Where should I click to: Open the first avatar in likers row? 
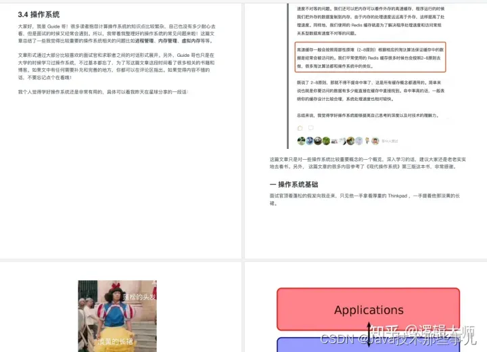[301, 141]
